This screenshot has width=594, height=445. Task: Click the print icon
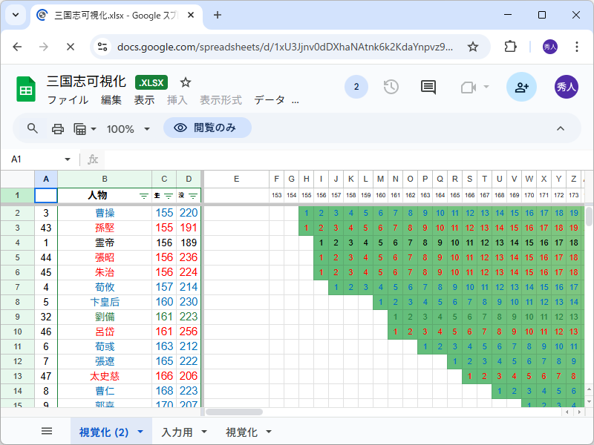(58, 128)
